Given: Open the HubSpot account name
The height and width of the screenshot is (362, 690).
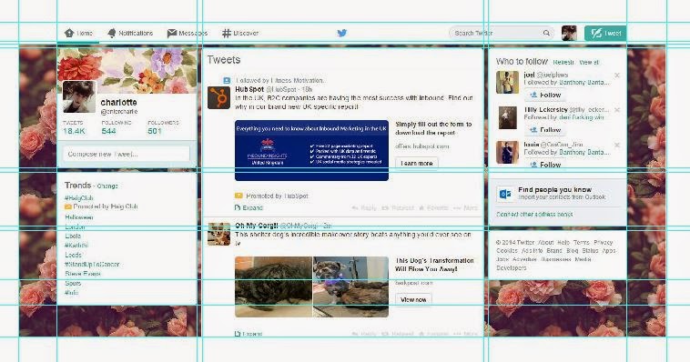Looking at the screenshot, I should click(249, 89).
